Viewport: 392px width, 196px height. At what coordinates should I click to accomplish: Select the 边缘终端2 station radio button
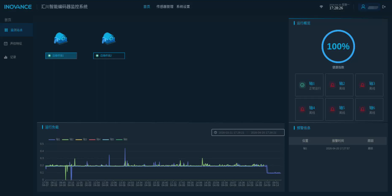click(x=97, y=56)
